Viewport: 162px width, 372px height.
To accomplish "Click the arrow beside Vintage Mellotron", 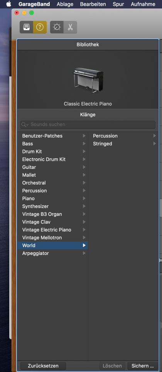I will pos(84,238).
